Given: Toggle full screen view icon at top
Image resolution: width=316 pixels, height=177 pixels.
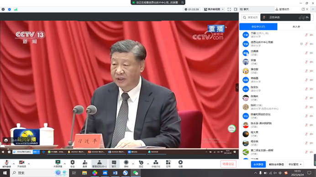Looking at the screenshot, I should (229, 9).
